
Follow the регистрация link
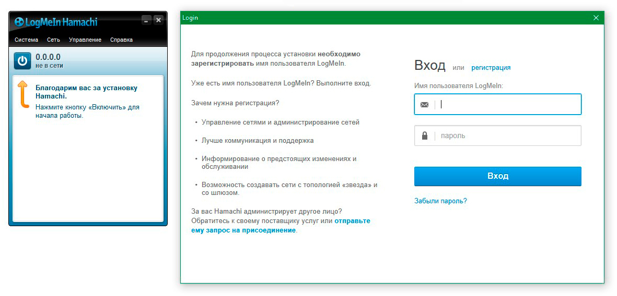(491, 68)
